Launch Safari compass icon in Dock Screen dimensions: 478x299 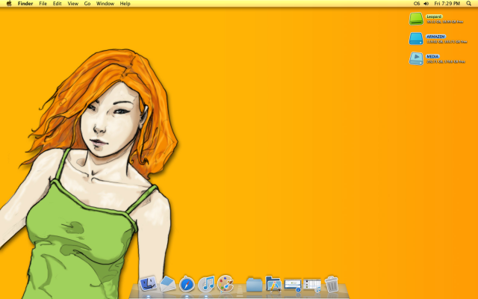point(187,284)
